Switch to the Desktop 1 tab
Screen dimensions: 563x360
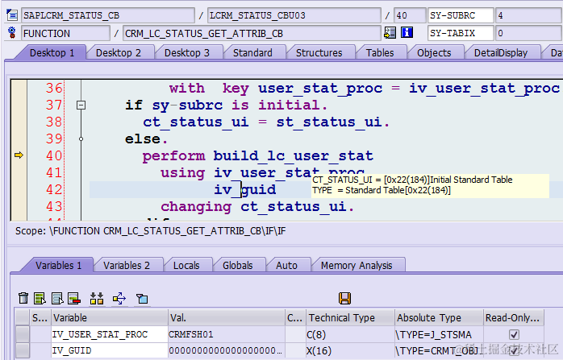pyautogui.click(x=52, y=53)
